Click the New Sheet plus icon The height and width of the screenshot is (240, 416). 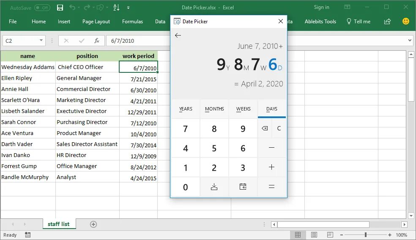(93, 224)
